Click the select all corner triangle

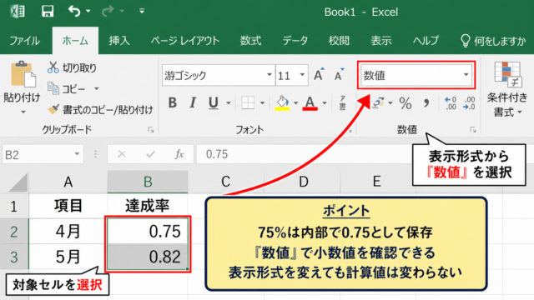click(18, 182)
